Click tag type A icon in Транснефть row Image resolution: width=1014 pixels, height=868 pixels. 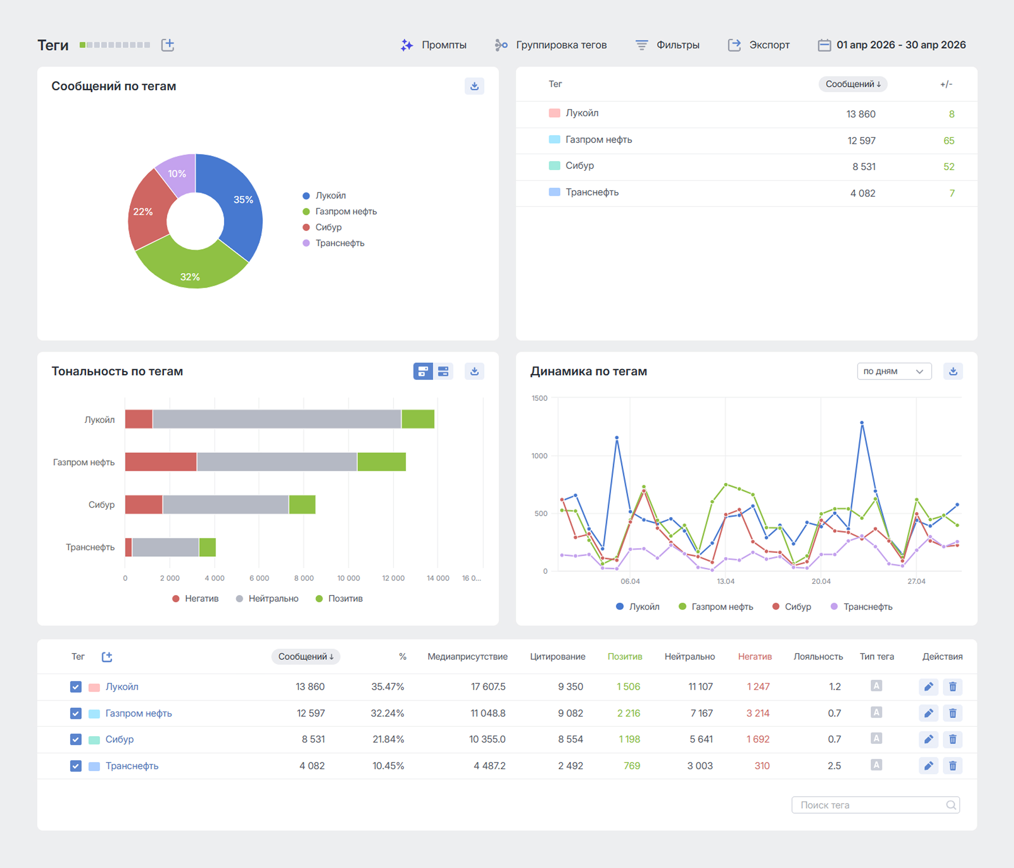(x=877, y=765)
